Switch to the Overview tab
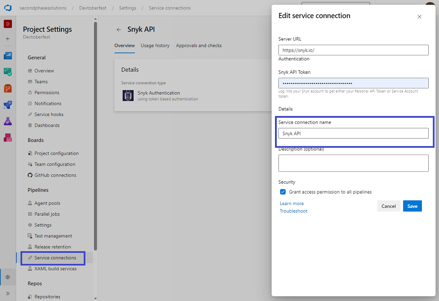Image resolution: width=439 pixels, height=301 pixels. tap(125, 46)
